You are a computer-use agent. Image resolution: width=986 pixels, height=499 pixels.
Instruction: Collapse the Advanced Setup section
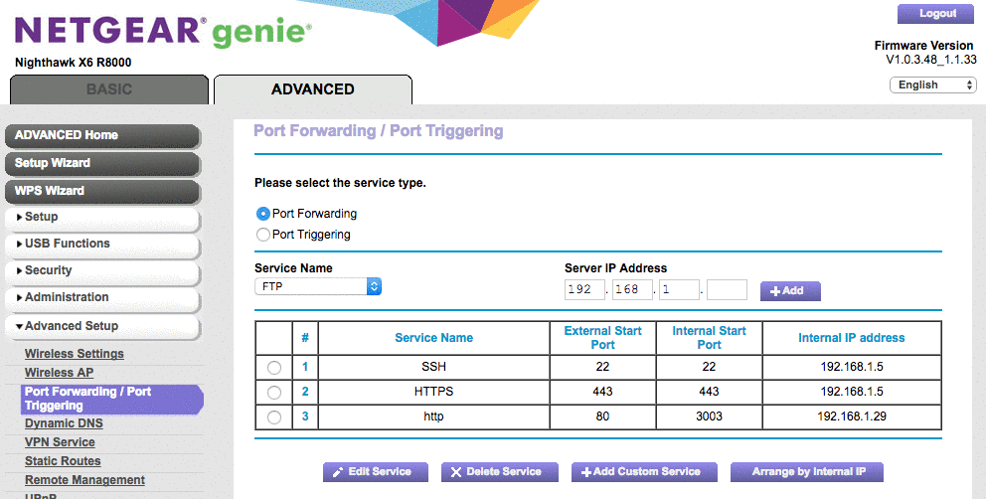[102, 327]
